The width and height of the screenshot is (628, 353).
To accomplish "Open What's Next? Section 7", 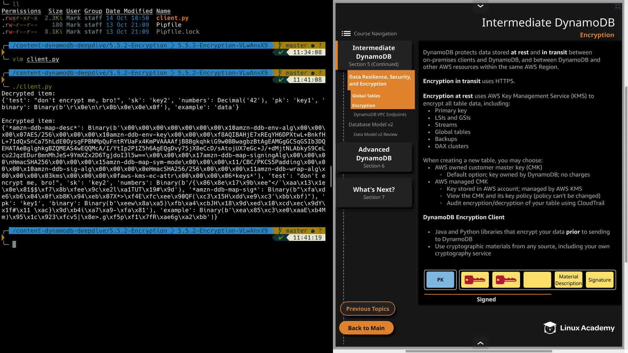I will [374, 193].
